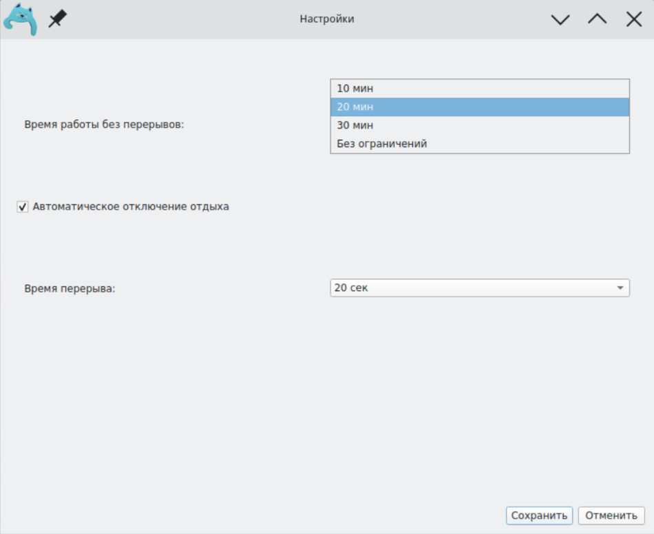
Task: Click the Настройки window title text
Action: 327,19
